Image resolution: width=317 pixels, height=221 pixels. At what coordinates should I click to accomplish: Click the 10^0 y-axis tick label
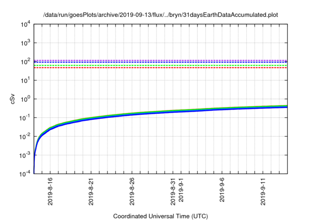point(25,99)
